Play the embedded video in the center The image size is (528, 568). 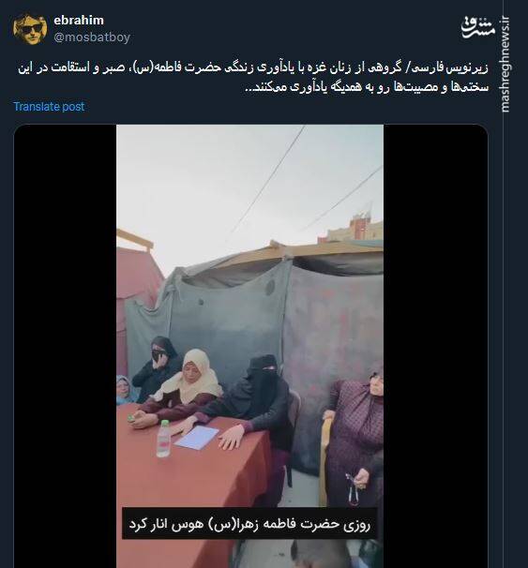[x=249, y=346]
